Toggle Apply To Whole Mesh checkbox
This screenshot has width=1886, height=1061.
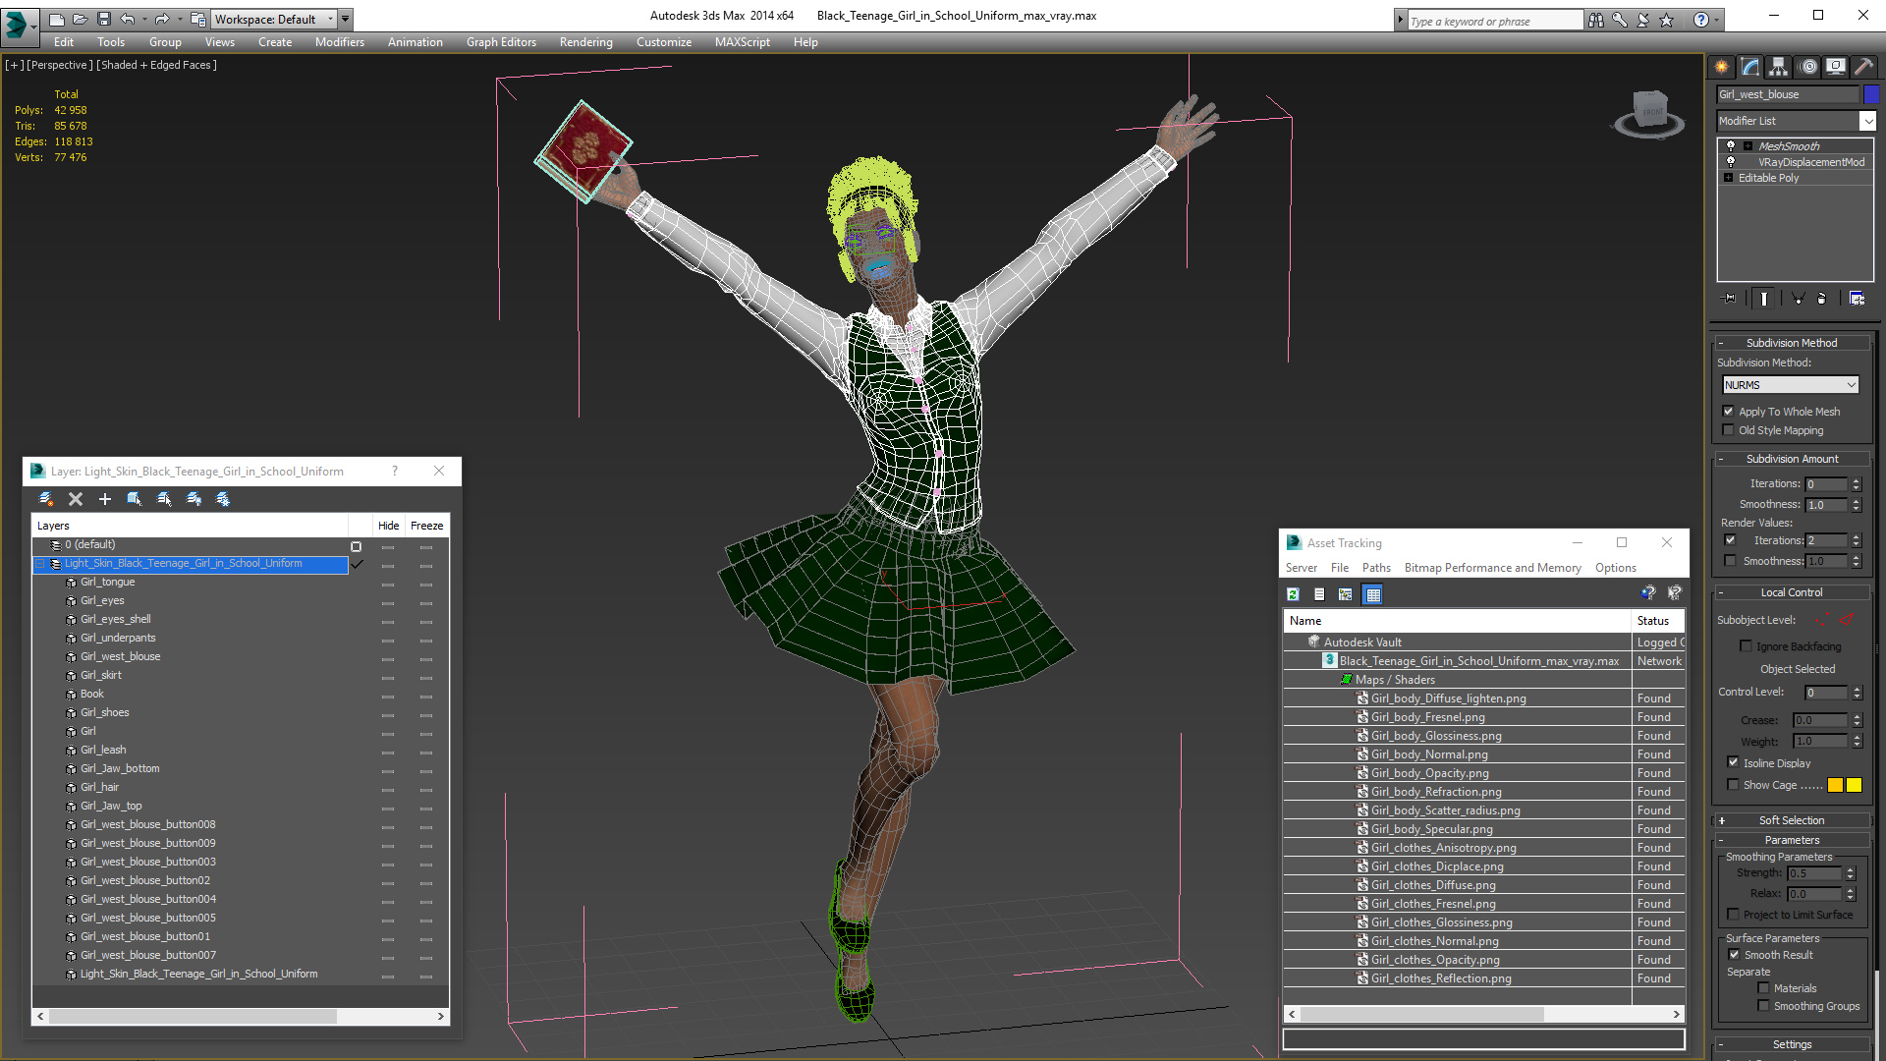point(1729,412)
